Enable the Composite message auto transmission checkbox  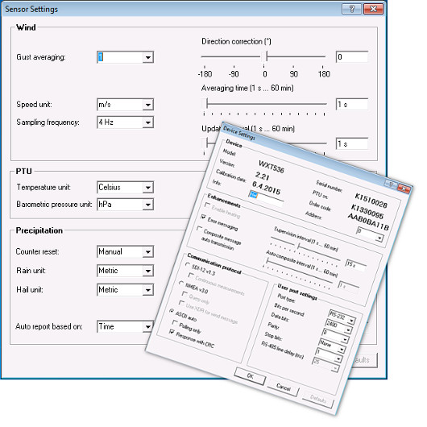tap(200, 228)
